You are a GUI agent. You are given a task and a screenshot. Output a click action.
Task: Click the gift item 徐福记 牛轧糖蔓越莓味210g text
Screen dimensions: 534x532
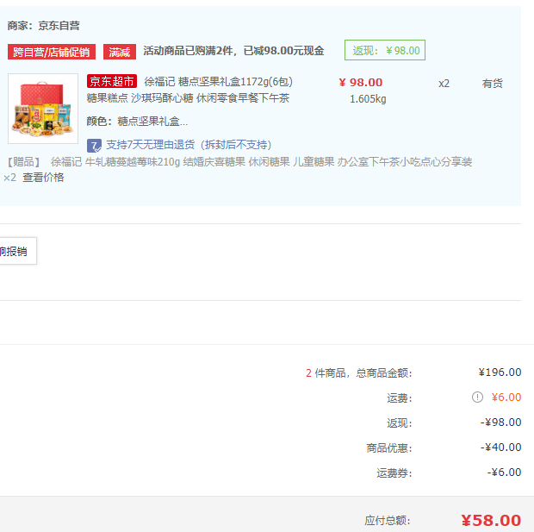coord(261,161)
